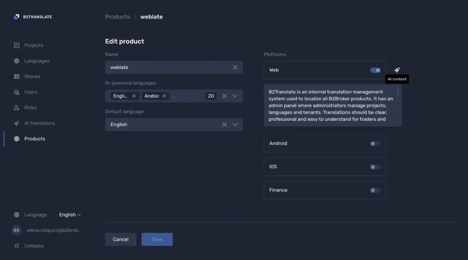Select Products in the sidebar
This screenshot has height=260, width=468.
[x=35, y=139]
